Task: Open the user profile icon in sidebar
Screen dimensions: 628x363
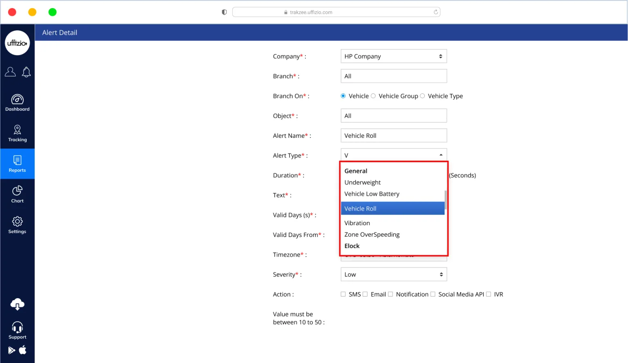Action: [x=10, y=72]
